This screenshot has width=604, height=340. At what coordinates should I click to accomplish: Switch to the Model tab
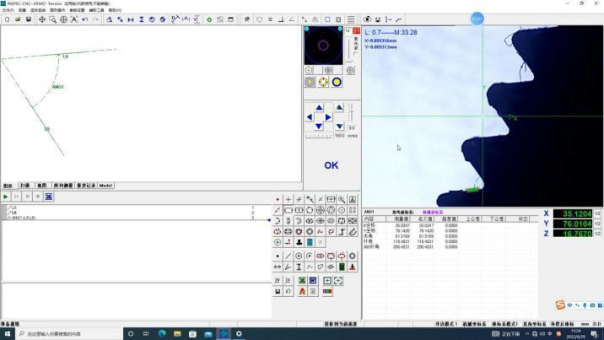[x=105, y=186]
